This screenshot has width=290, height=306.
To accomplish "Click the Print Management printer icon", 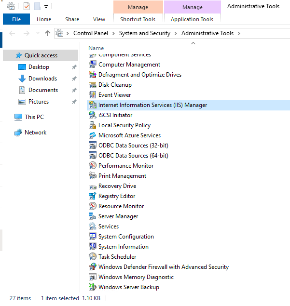I will [x=93, y=175].
